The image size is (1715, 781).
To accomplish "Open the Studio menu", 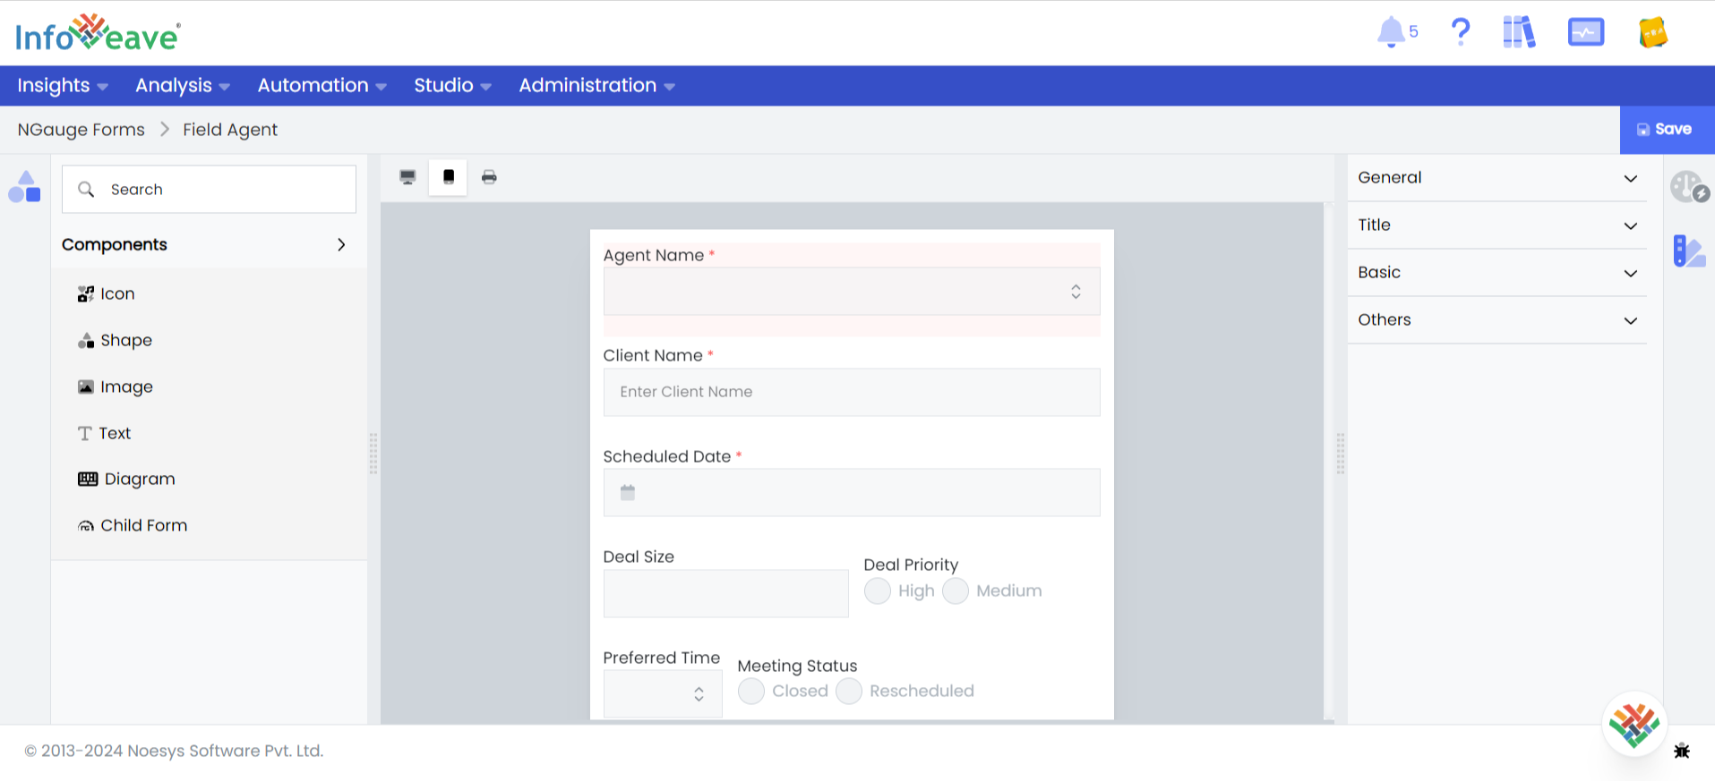I will [452, 86].
